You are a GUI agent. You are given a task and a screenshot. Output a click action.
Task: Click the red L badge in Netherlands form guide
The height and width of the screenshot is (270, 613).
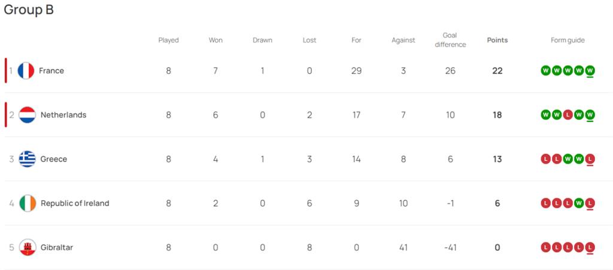tap(568, 115)
